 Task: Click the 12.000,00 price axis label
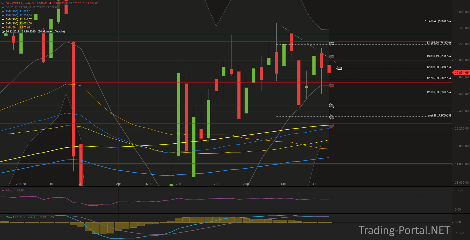click(x=462, y=146)
